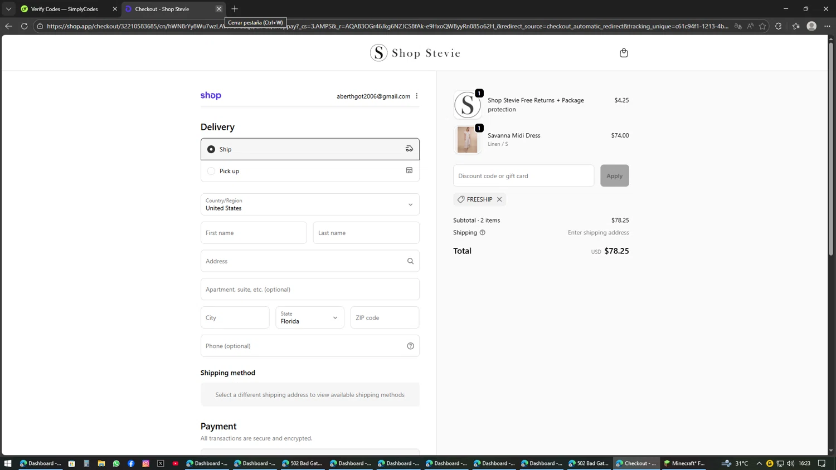Image resolution: width=836 pixels, height=470 pixels.
Task: Open the notification center icon
Action: click(x=822, y=463)
